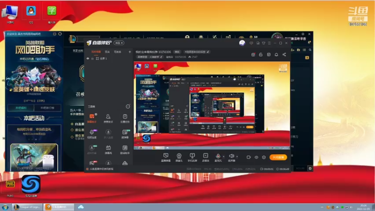Select 本吧福利 tab in 网吧助手 panel
The height and width of the screenshot is (211, 375).
click(21, 108)
